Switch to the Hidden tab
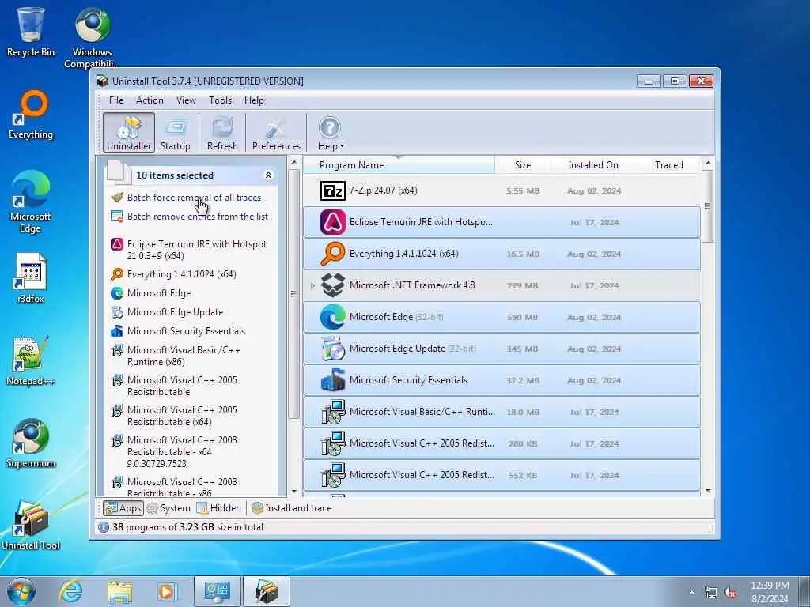This screenshot has height=607, width=810. click(219, 508)
